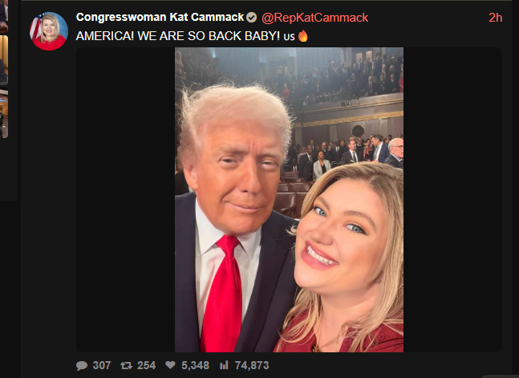
Task: Open the @RepKatCammack handle link
Action: click(314, 18)
